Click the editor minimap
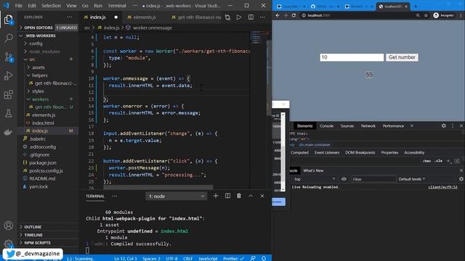The height and width of the screenshot is (261, 465). click(x=259, y=37)
